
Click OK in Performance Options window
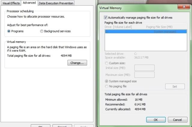coord(40,126)
